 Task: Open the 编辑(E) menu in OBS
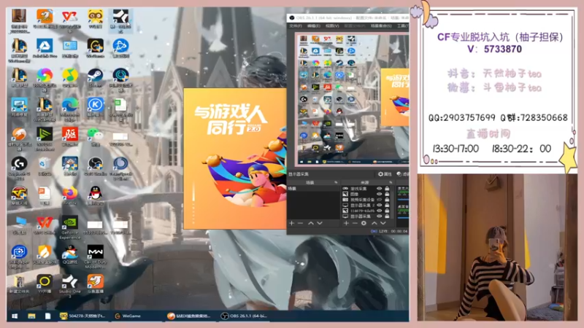point(314,26)
